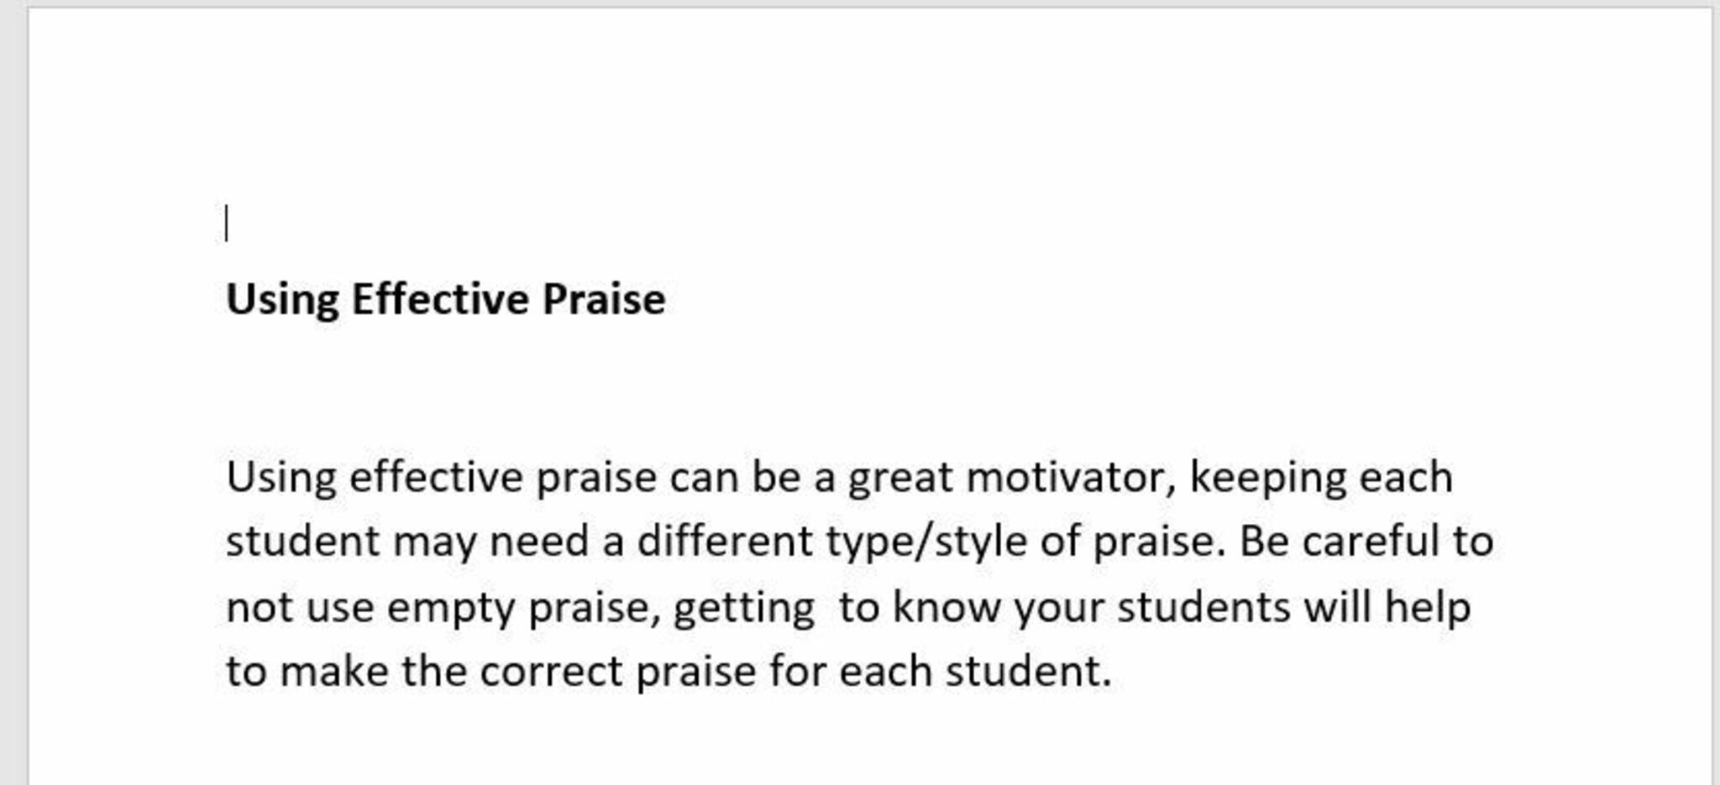Viewport: 1720px width, 785px height.
Task: Click the word "great" in first line
Action: point(900,478)
